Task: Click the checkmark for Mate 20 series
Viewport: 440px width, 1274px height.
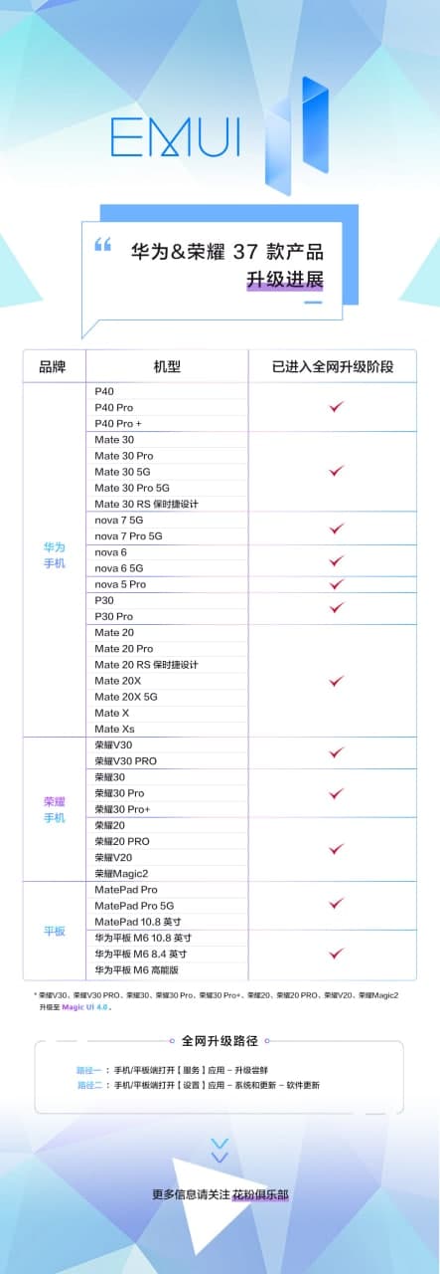Action: [336, 681]
